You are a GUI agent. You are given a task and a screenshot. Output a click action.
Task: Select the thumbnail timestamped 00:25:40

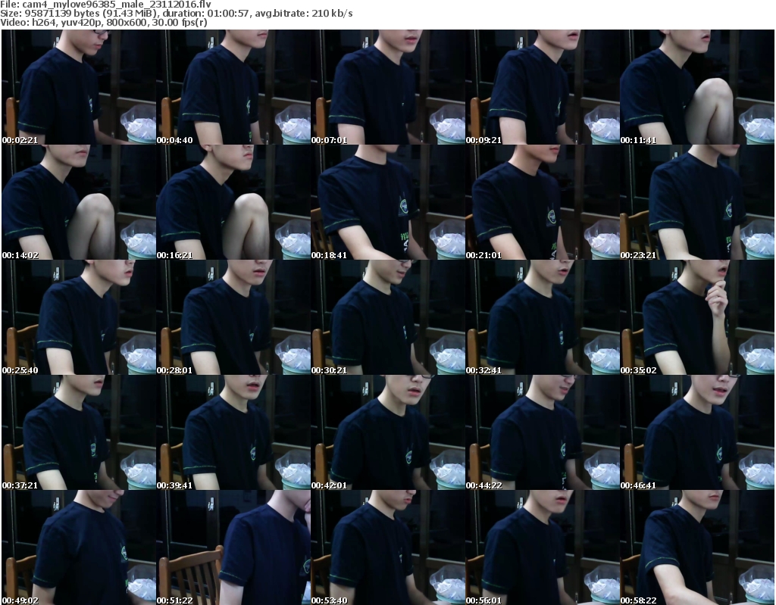pos(79,317)
